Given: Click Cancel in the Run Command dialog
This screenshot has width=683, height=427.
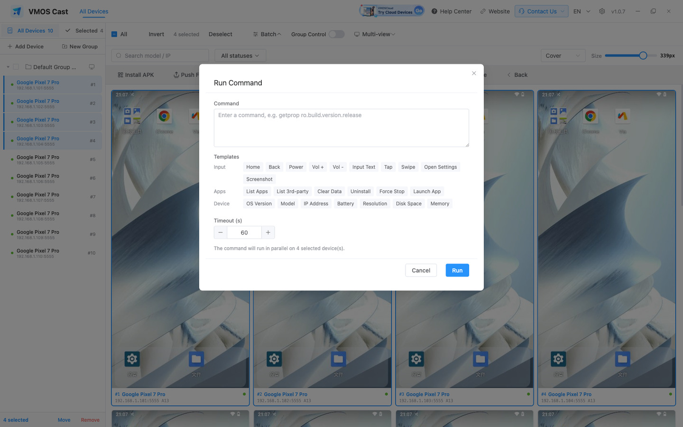Looking at the screenshot, I should 421,270.
